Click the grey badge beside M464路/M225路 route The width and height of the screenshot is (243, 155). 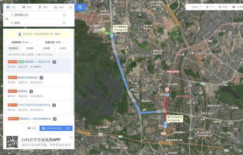pyautogui.click(x=41, y=78)
